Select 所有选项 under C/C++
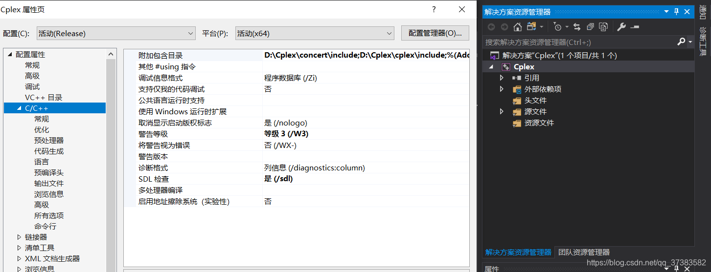The width and height of the screenshot is (711, 272). coord(49,216)
